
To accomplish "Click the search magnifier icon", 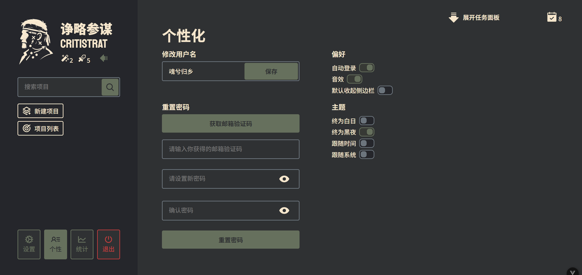I will click(110, 87).
